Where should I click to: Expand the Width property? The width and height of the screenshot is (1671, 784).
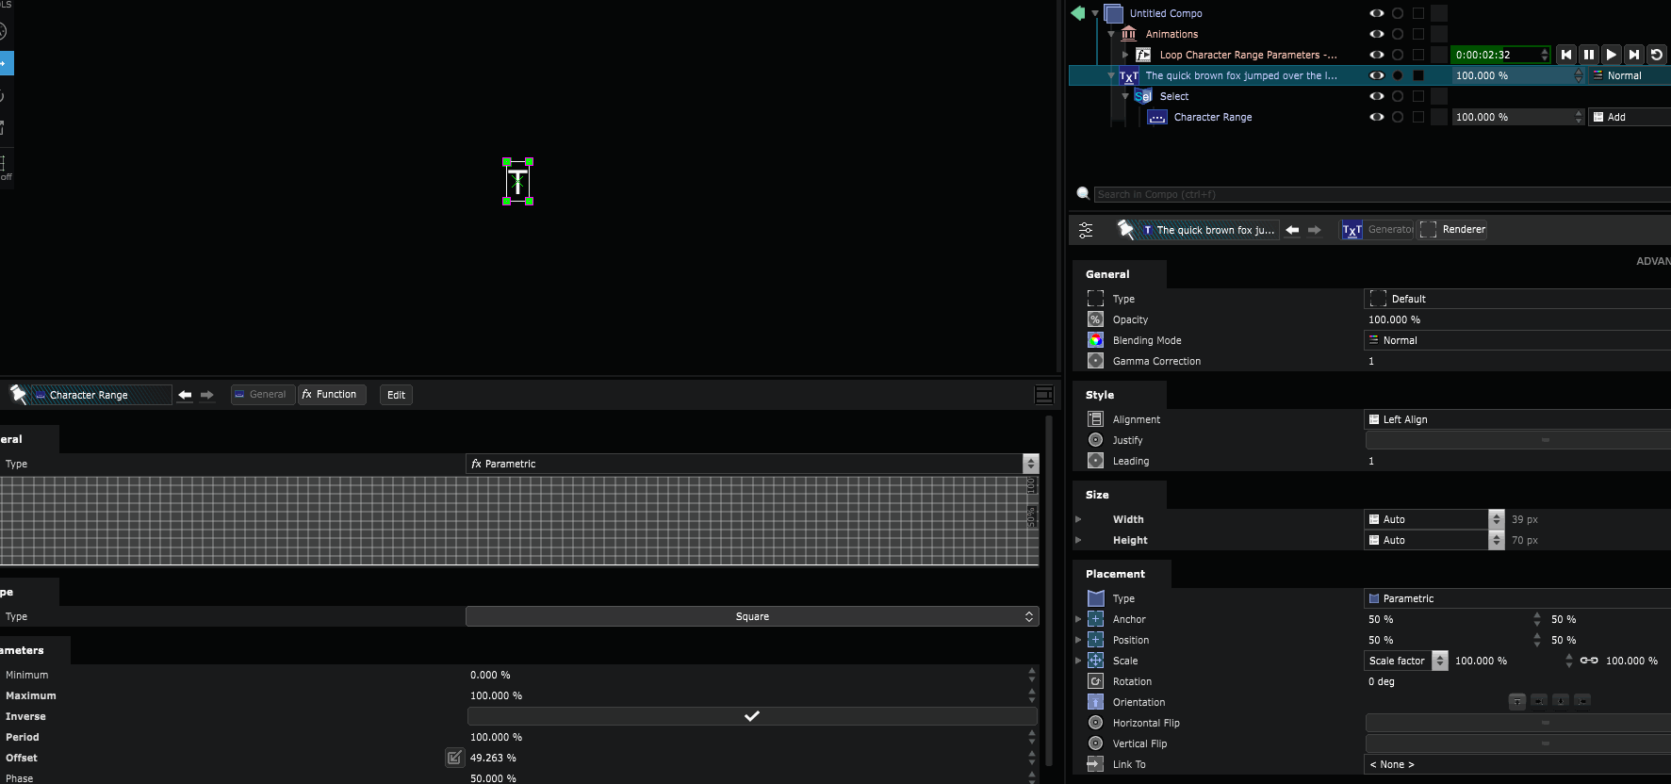(x=1078, y=519)
